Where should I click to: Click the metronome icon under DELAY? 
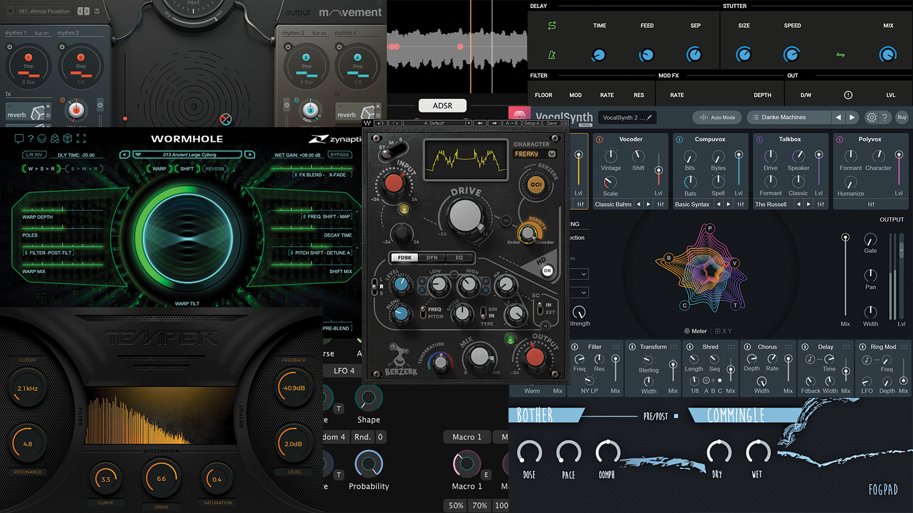552,55
